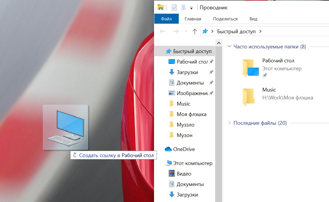Image resolution: width=329 pixels, height=202 pixels.
Task: Open the recent locations dropdown arrow
Action: tap(186, 31)
